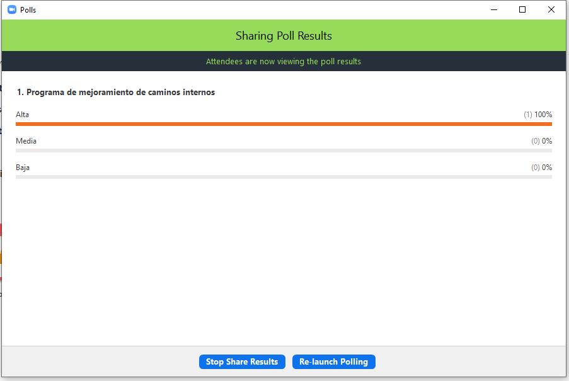Maximize the Polls window
This screenshot has height=381, width=569.
click(x=522, y=9)
